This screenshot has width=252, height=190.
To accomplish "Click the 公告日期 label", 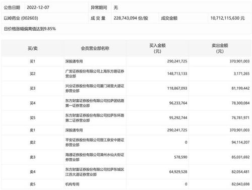I will [x=12, y=8].
